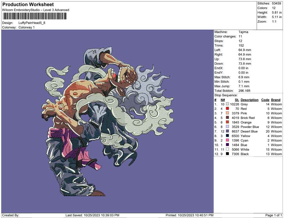Select the swatch in the Blue row
Viewport: 284px width, 218px height.
click(x=227, y=145)
